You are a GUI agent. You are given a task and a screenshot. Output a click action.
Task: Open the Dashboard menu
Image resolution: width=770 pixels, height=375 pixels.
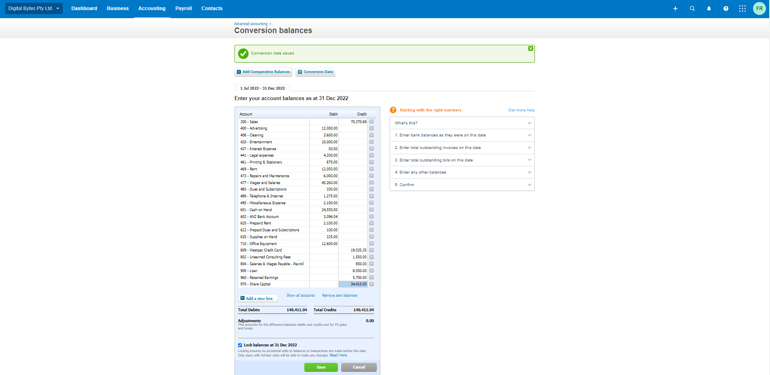coord(84,8)
